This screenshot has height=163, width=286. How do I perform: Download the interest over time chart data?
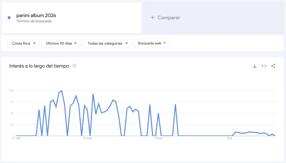click(x=254, y=66)
